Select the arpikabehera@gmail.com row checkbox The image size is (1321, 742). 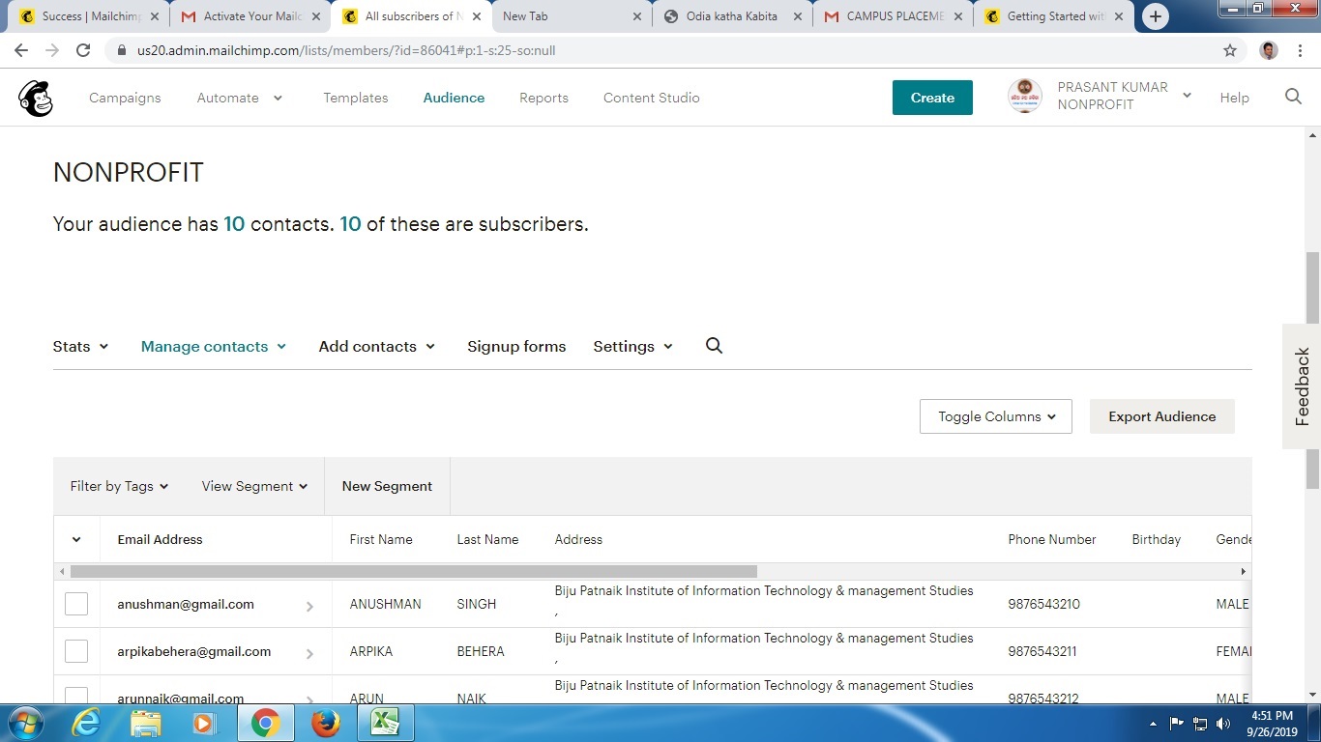point(76,651)
